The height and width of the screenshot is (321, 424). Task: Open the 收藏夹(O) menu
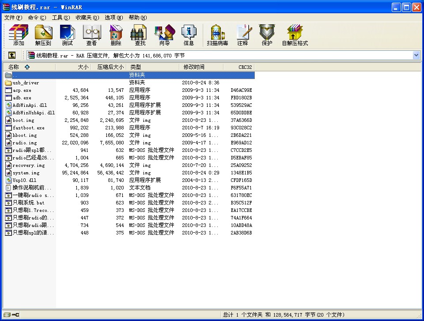pos(87,18)
